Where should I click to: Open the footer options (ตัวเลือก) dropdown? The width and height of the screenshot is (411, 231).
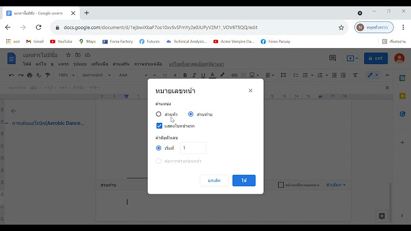tap(336, 185)
